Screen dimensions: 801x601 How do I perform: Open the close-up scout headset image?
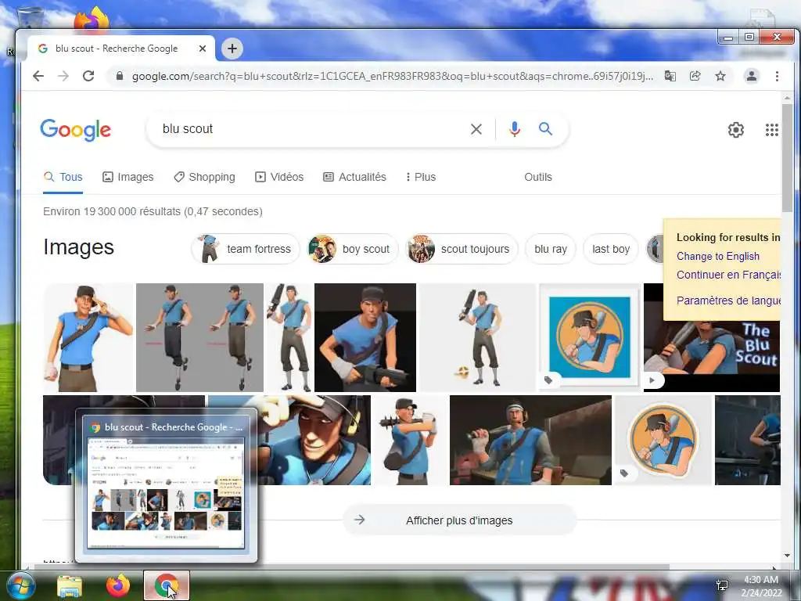coord(314,440)
